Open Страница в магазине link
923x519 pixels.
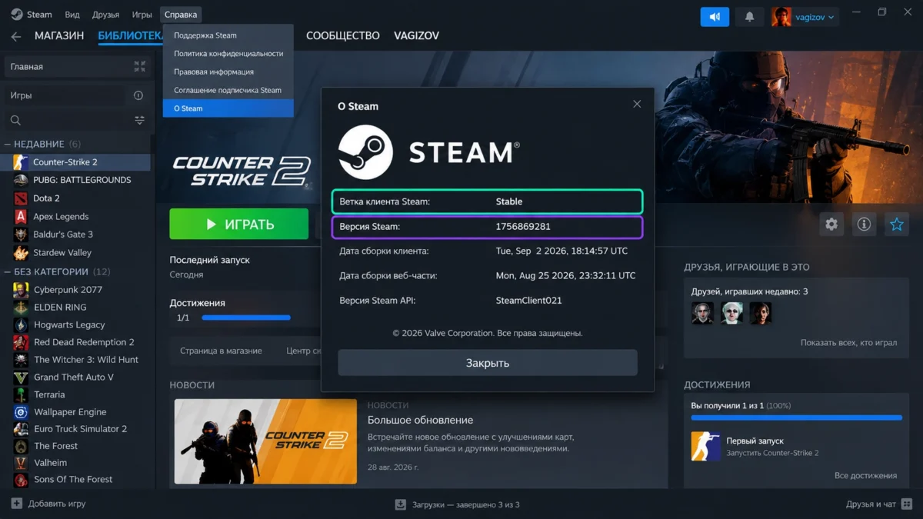(221, 351)
